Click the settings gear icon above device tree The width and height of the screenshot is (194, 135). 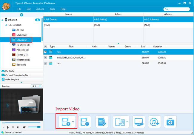coord(21,15)
